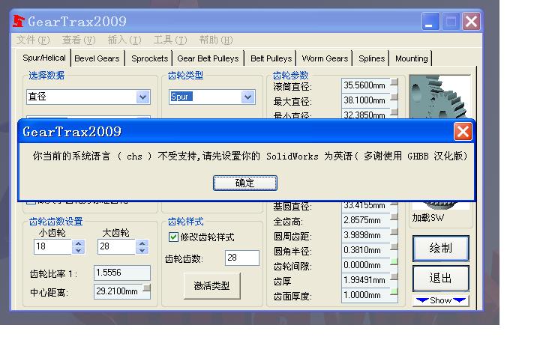The height and width of the screenshot is (337, 540).
Task: Click the 激活类型 button
Action: pyautogui.click(x=211, y=286)
